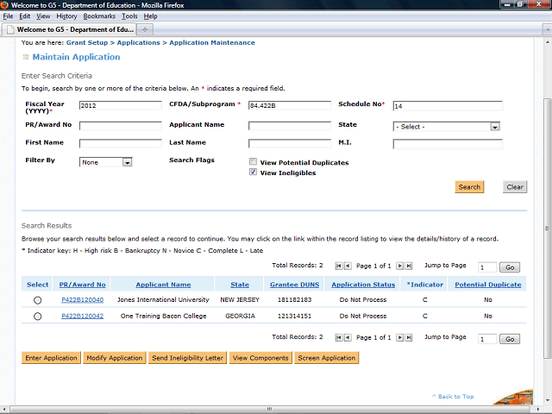Uncheck the View Ineligibles checkbox

point(253,172)
